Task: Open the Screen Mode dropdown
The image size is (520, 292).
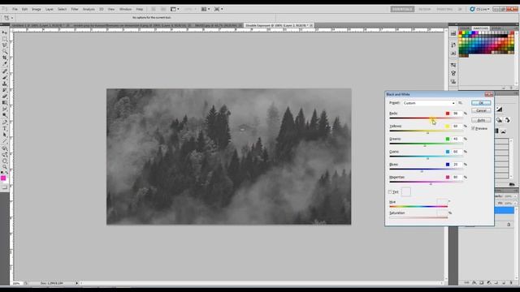Action: pyautogui.click(x=219, y=9)
